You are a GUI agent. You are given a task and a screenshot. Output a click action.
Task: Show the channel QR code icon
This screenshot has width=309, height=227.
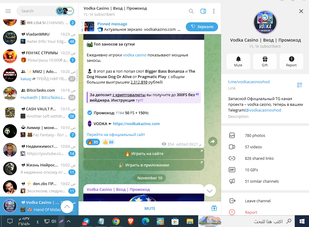[300, 85]
